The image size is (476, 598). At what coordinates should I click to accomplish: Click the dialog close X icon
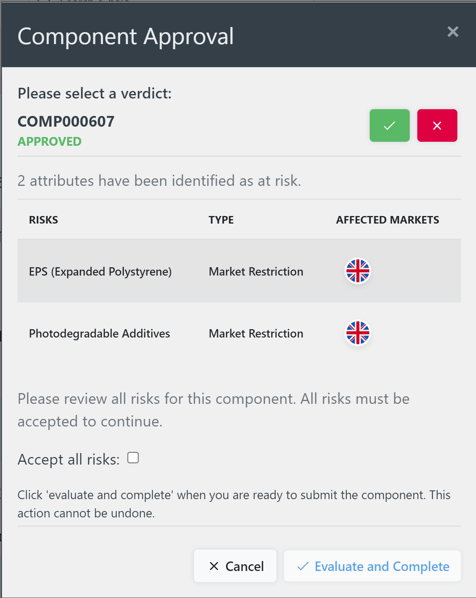(453, 32)
